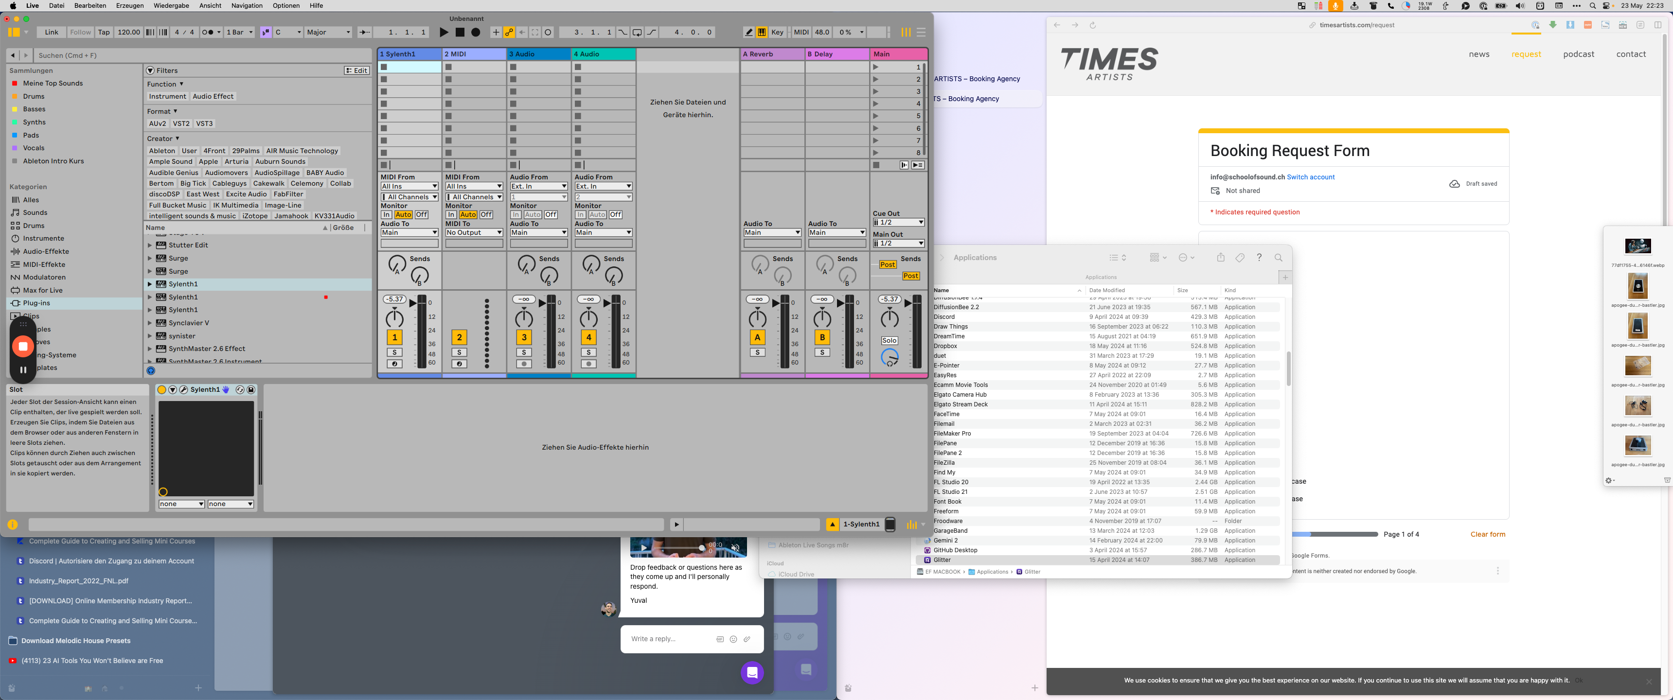Click the scale mode icon next to key C
Viewport: 1673px width, 700px height.
tap(266, 32)
